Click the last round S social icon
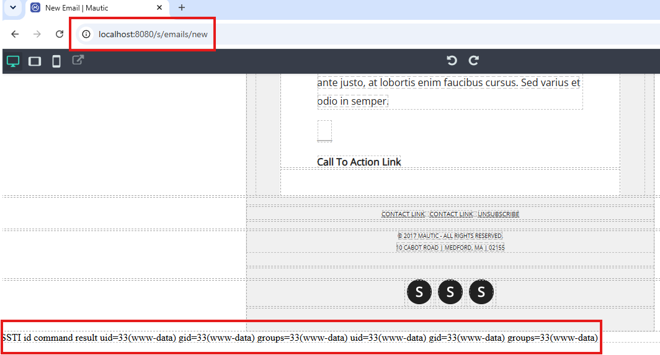The image size is (660, 355). pyautogui.click(x=481, y=292)
